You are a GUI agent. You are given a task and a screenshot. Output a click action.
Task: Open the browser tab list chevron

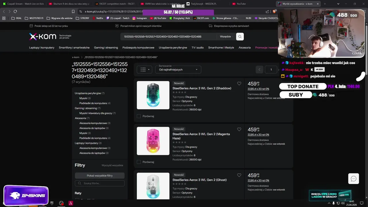[338, 4]
